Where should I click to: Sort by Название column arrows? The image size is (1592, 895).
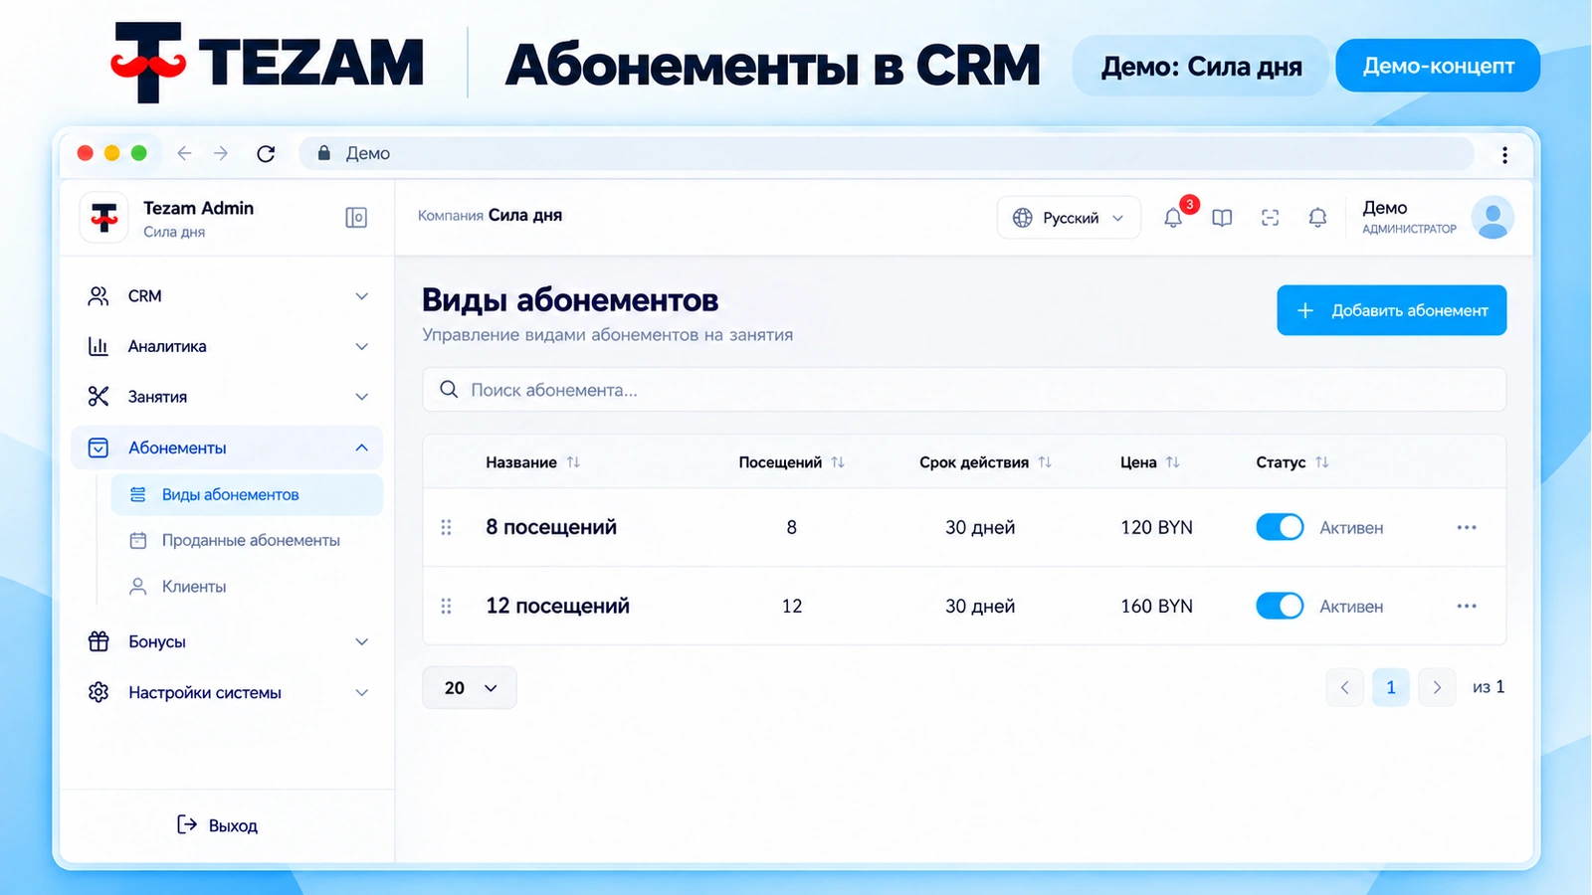[573, 462]
